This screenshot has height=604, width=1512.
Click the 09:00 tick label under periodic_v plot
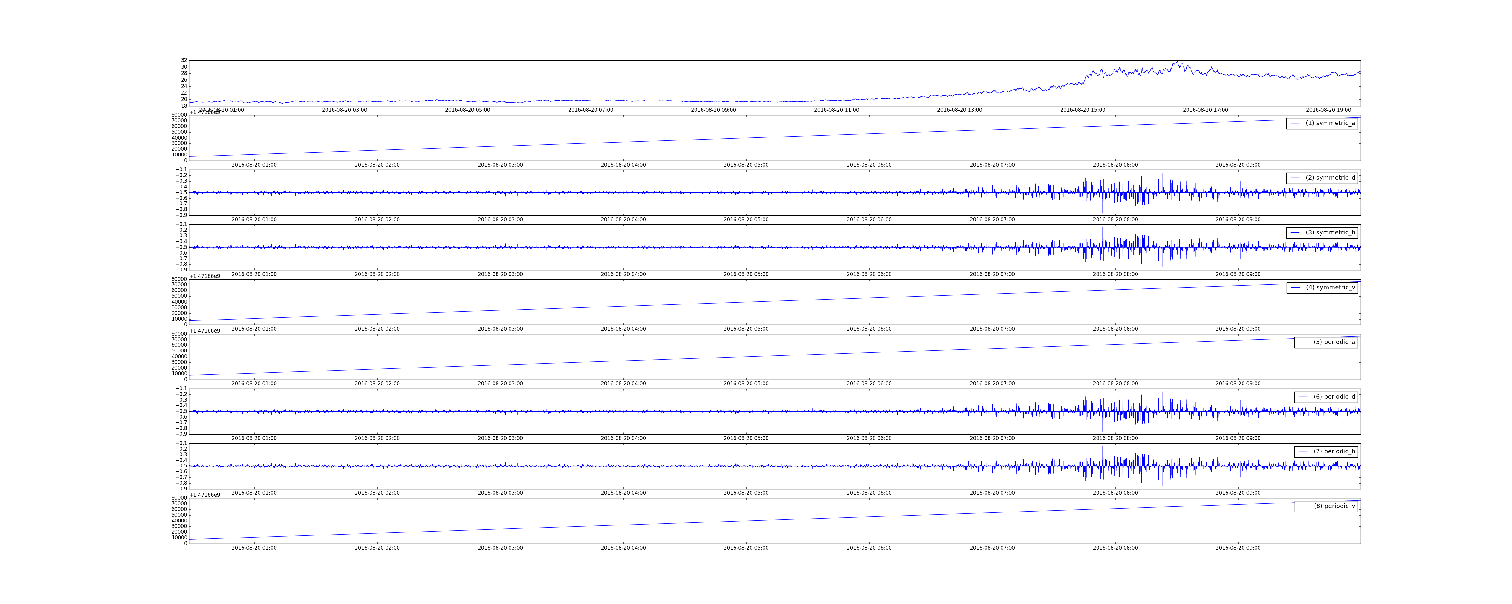coord(1238,548)
